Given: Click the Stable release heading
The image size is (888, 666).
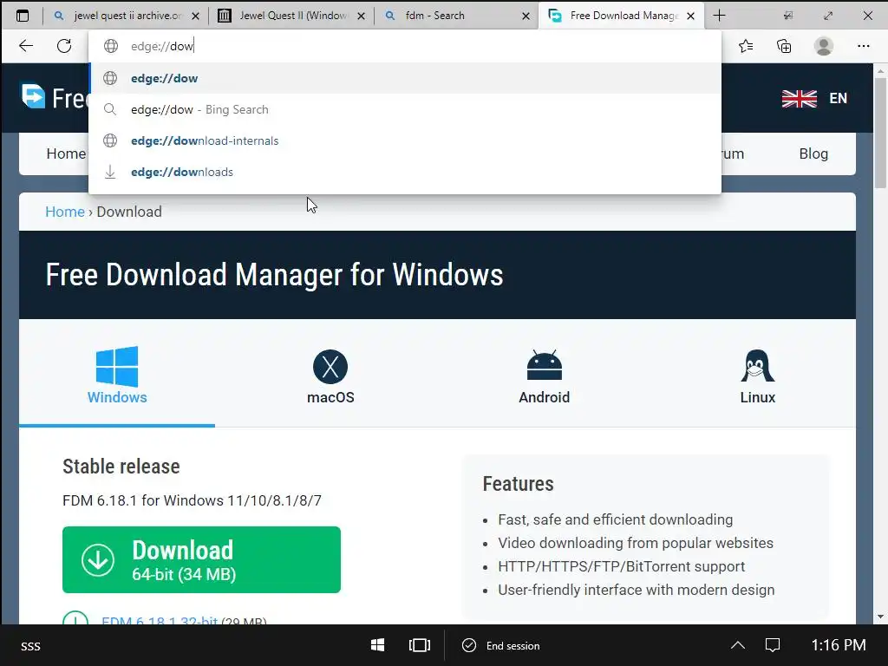Looking at the screenshot, I should pos(121,466).
